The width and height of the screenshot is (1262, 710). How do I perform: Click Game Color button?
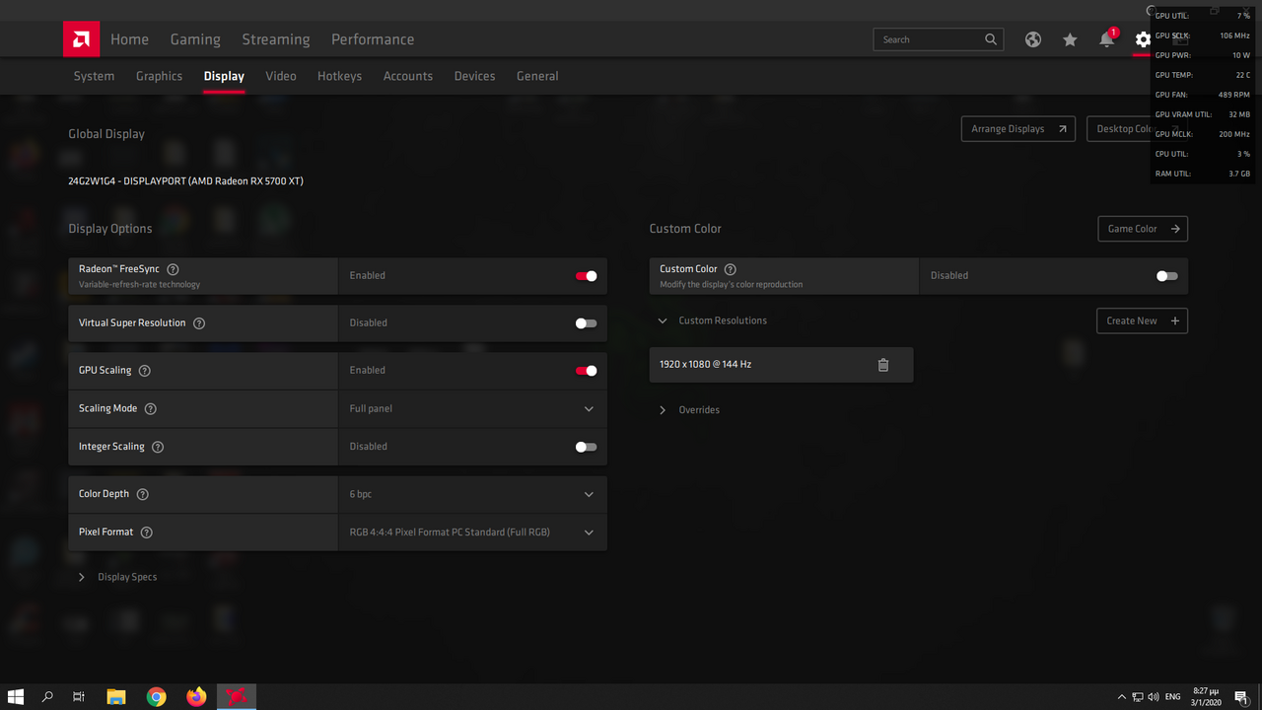[1143, 229]
